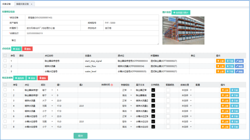Move rule row 1 up

tap(225, 90)
